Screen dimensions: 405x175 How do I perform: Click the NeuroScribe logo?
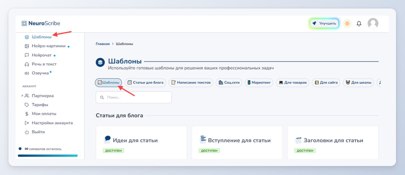41,23
